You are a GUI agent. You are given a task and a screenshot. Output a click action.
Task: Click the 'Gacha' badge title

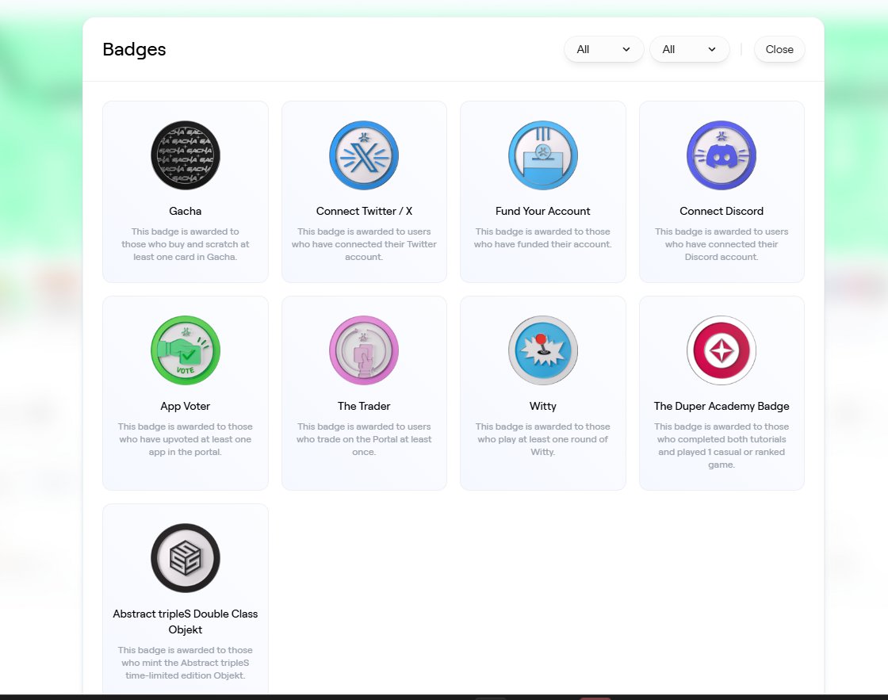click(x=186, y=211)
